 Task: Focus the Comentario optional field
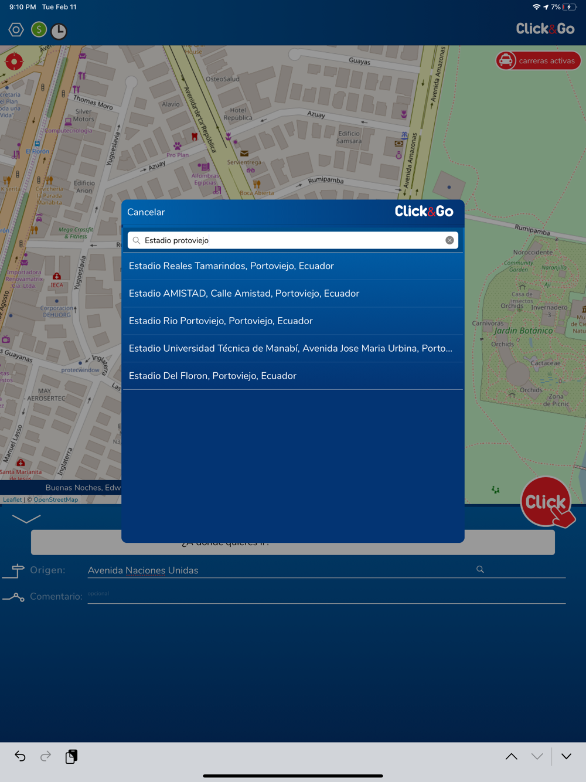coord(326,596)
